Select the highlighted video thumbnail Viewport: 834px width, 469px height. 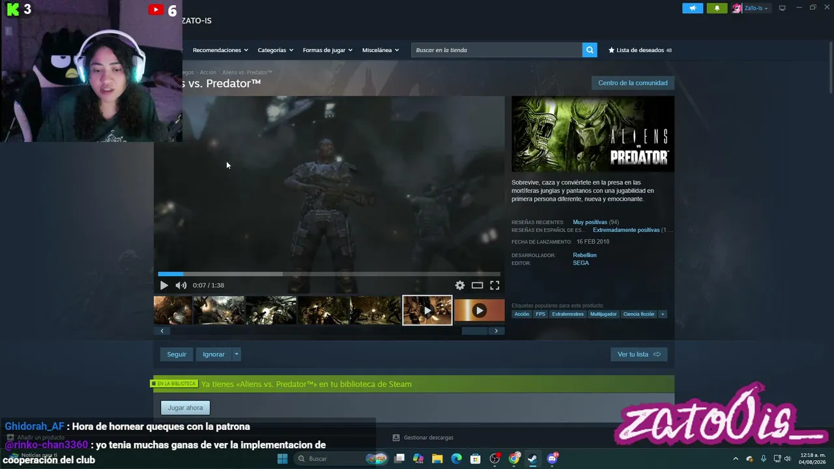427,310
